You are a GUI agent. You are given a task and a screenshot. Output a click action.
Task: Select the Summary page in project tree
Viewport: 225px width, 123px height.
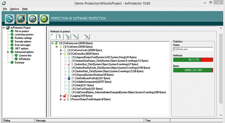(19, 62)
